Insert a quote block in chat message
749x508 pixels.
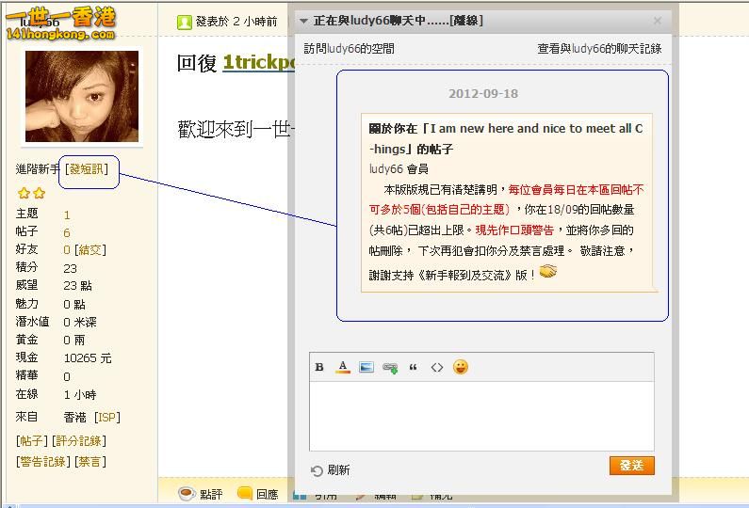pyautogui.click(x=414, y=367)
